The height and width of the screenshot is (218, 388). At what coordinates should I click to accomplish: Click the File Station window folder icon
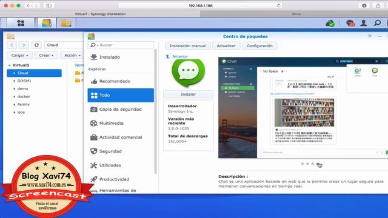click(10, 36)
